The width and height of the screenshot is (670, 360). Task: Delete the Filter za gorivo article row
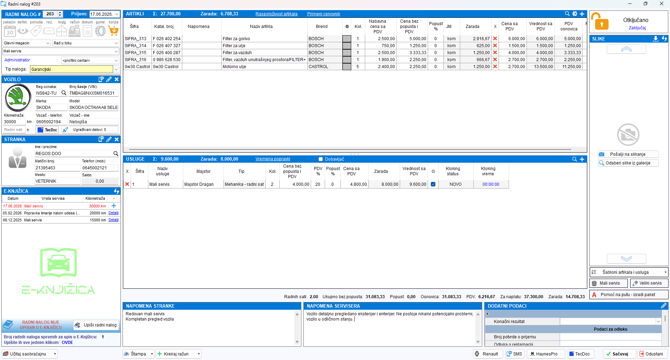coord(495,39)
